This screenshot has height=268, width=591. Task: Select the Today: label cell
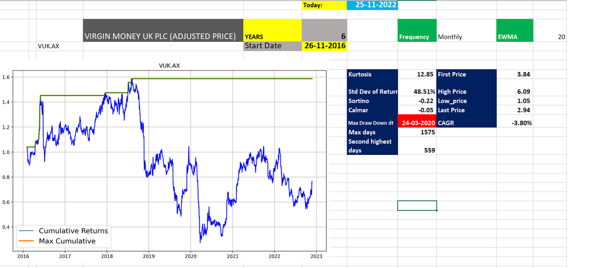coord(324,5)
